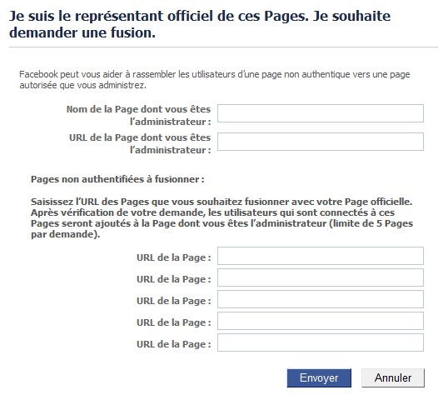Select the second 'URL de la Page' field

coord(321,277)
